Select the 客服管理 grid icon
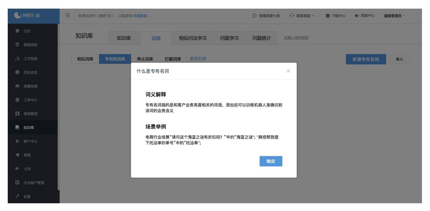Image resolution: width=430 pixels, height=211 pixels. tap(17, 113)
